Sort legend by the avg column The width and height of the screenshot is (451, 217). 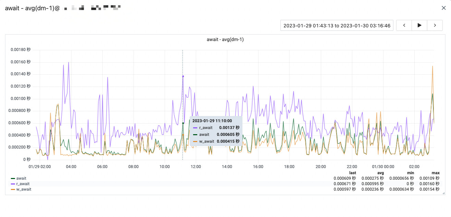(380, 173)
